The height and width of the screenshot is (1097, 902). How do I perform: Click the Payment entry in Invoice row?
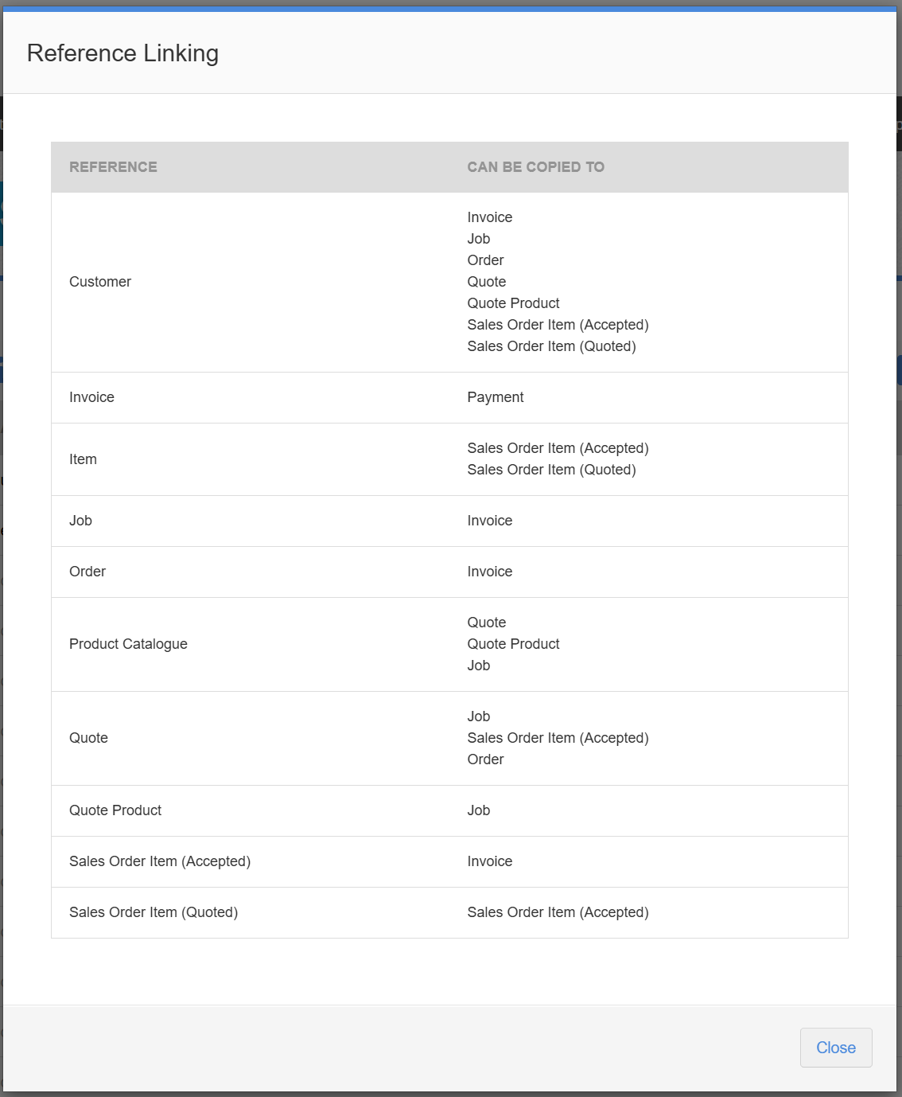click(x=496, y=397)
